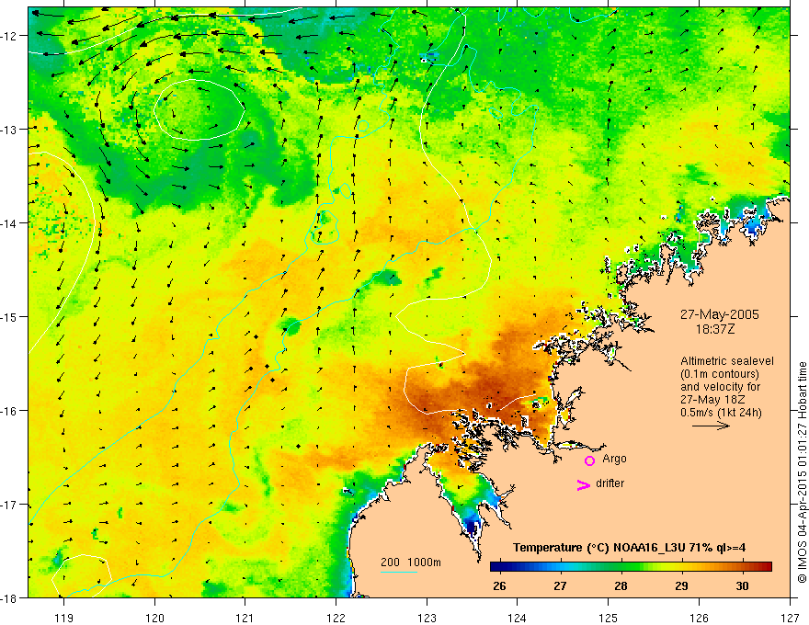The image size is (809, 625).
Task: Click the temperature color bar
Action: click(631, 566)
